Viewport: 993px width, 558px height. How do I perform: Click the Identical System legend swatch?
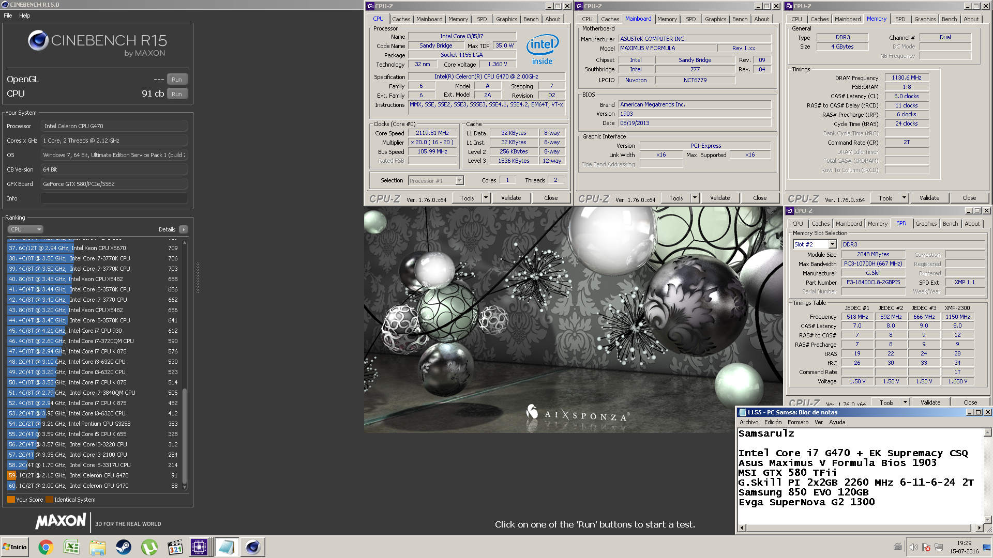tap(49, 500)
